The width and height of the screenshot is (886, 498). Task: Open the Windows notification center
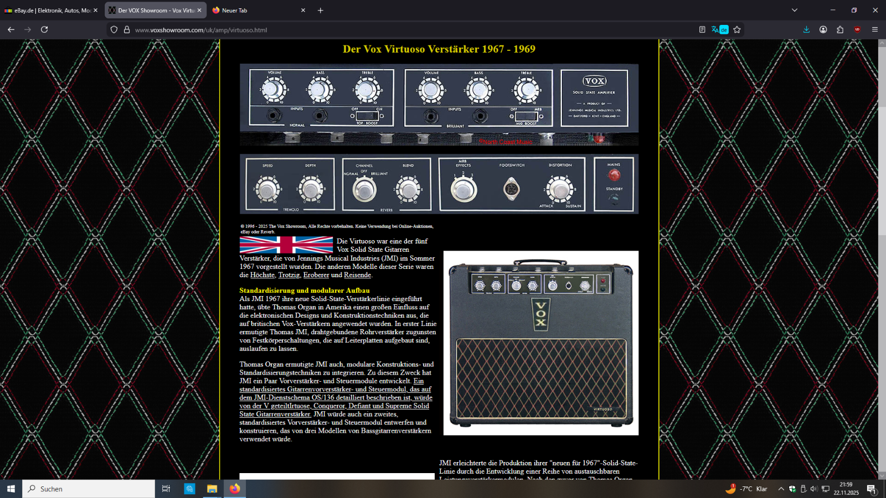click(x=871, y=489)
